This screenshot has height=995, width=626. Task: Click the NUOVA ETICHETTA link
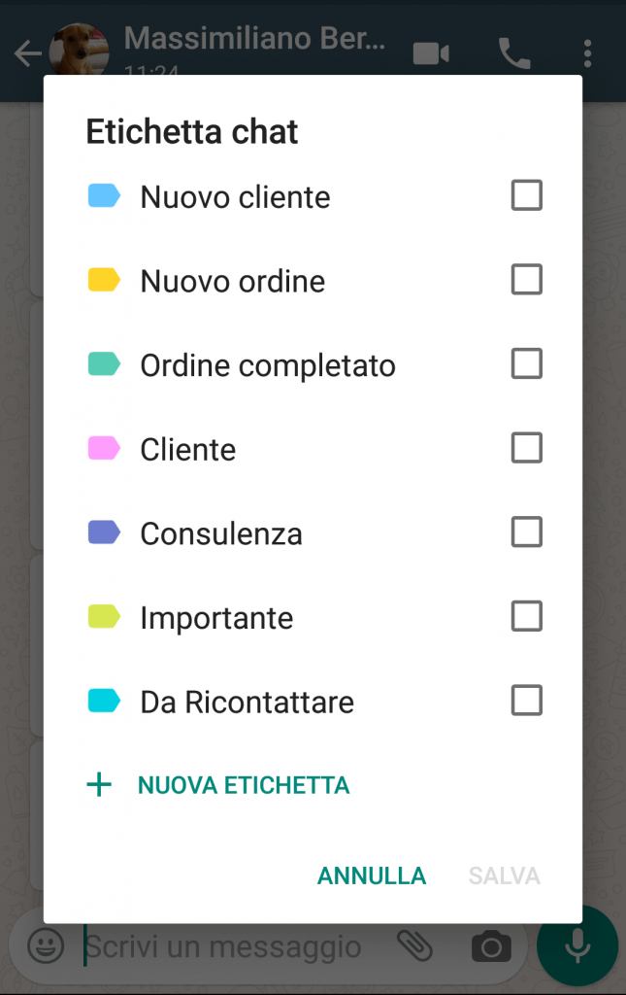click(x=244, y=785)
